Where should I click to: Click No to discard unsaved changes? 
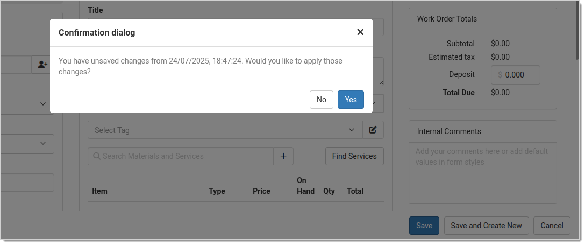click(322, 100)
